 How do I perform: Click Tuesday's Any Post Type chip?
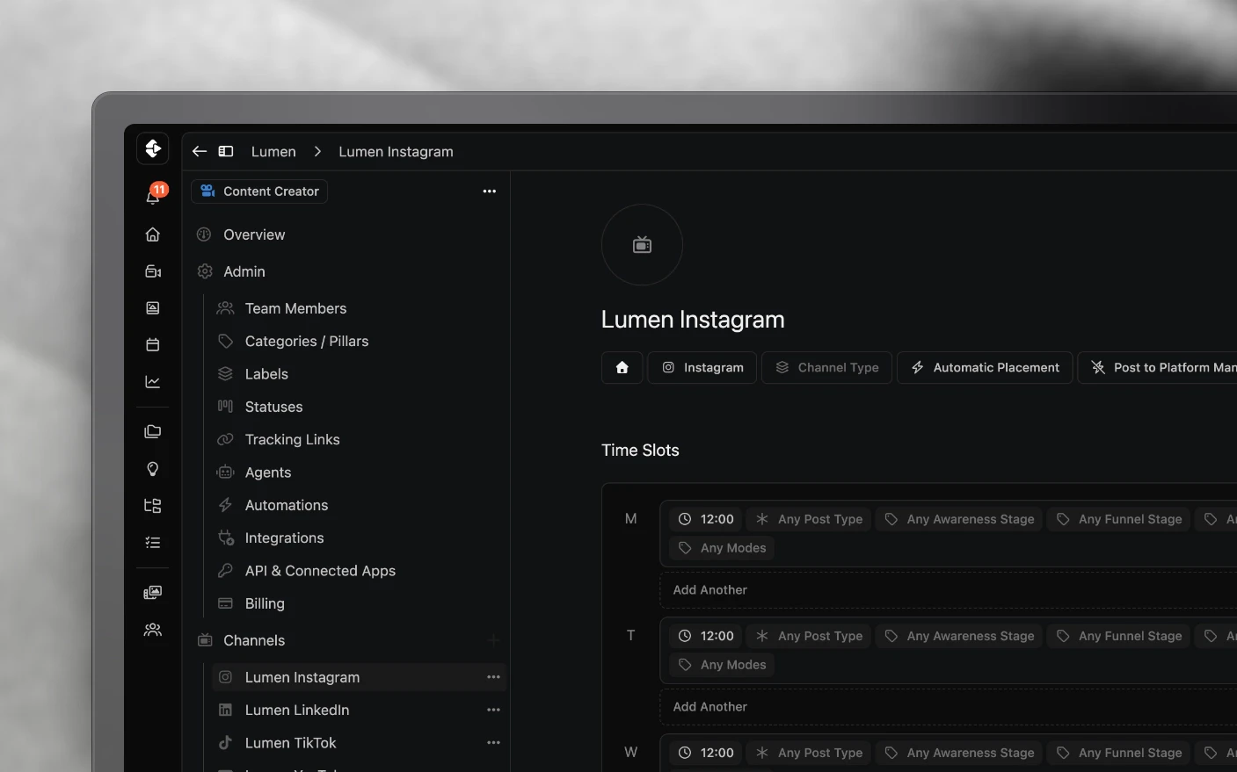(809, 636)
